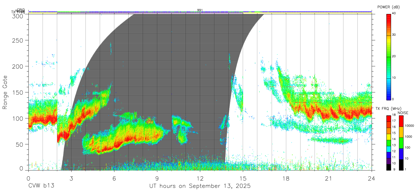Click the green 13–14 MHz TX FRQ swatch
This screenshot has height=193, width=418.
388,143
